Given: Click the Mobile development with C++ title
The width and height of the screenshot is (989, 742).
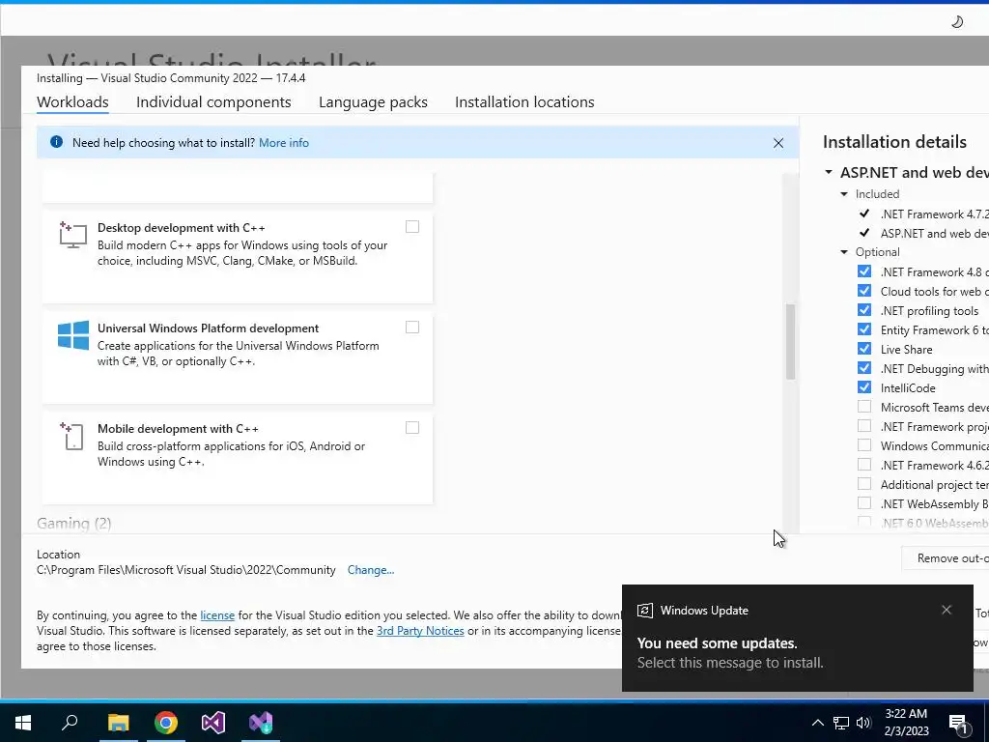Looking at the screenshot, I should 178,428.
